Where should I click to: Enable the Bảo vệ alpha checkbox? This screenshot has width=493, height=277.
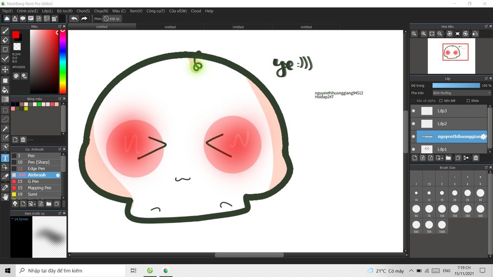414,101
